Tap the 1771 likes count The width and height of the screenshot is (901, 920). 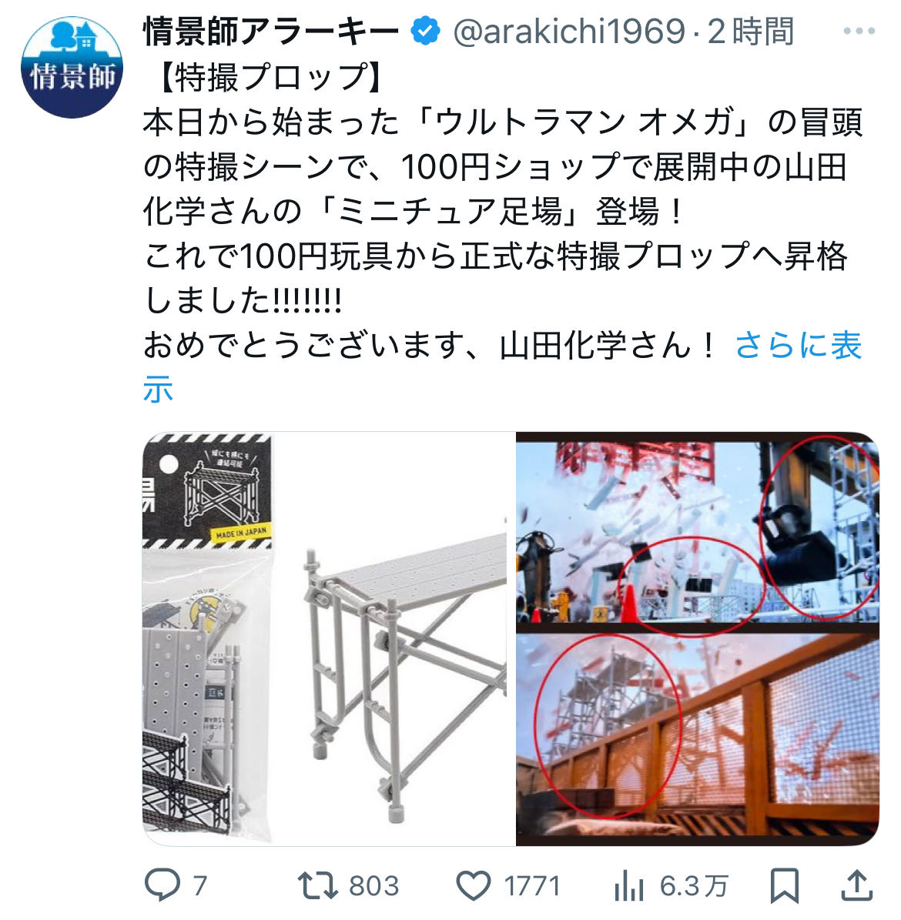[x=532, y=886]
